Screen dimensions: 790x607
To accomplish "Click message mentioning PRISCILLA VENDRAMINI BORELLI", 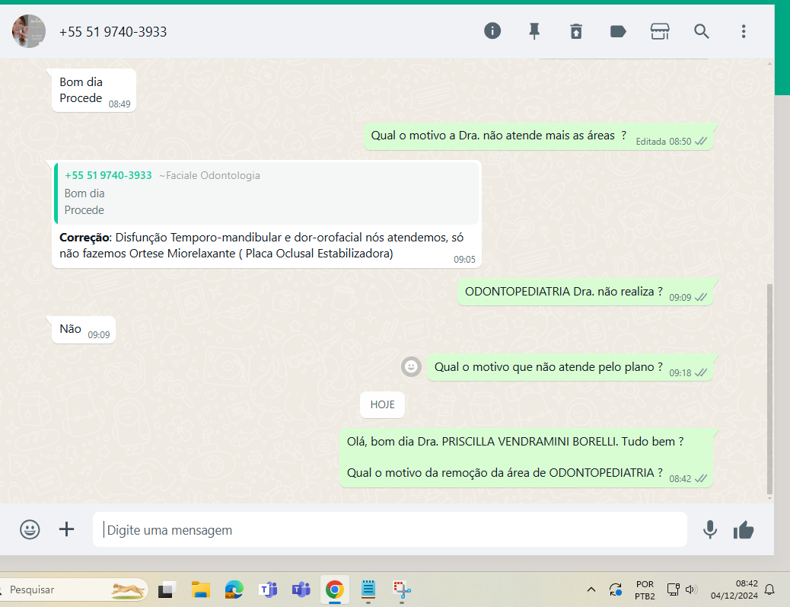I will [x=526, y=458].
